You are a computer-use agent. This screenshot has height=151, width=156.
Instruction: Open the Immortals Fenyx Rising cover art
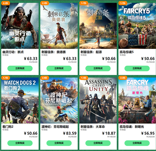point(59,101)
